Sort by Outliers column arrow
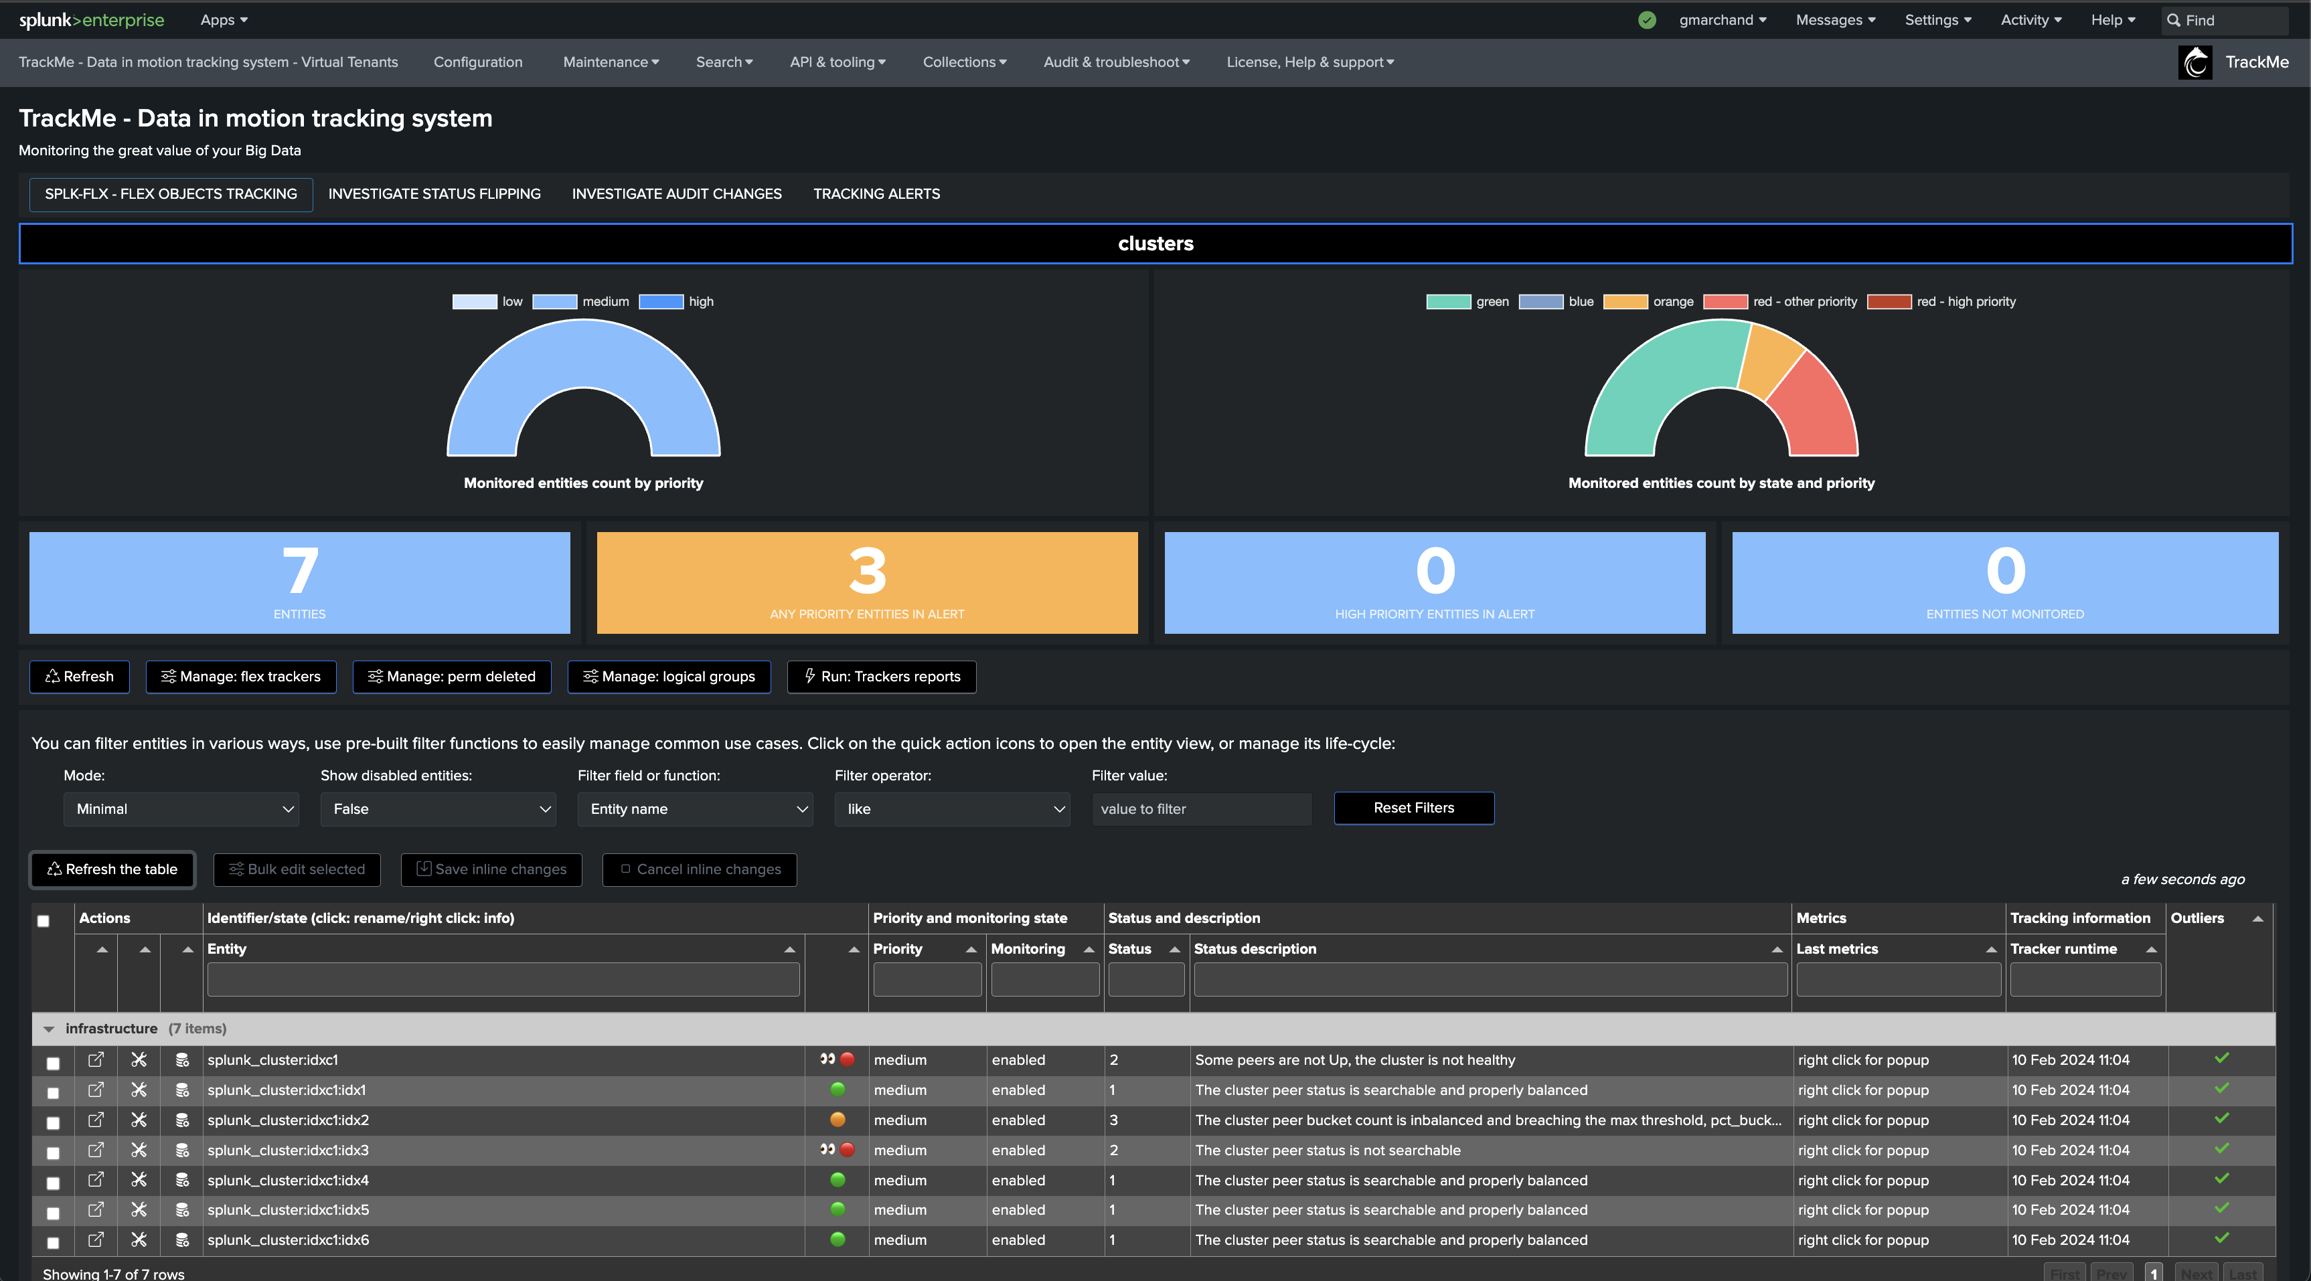 (x=2258, y=919)
